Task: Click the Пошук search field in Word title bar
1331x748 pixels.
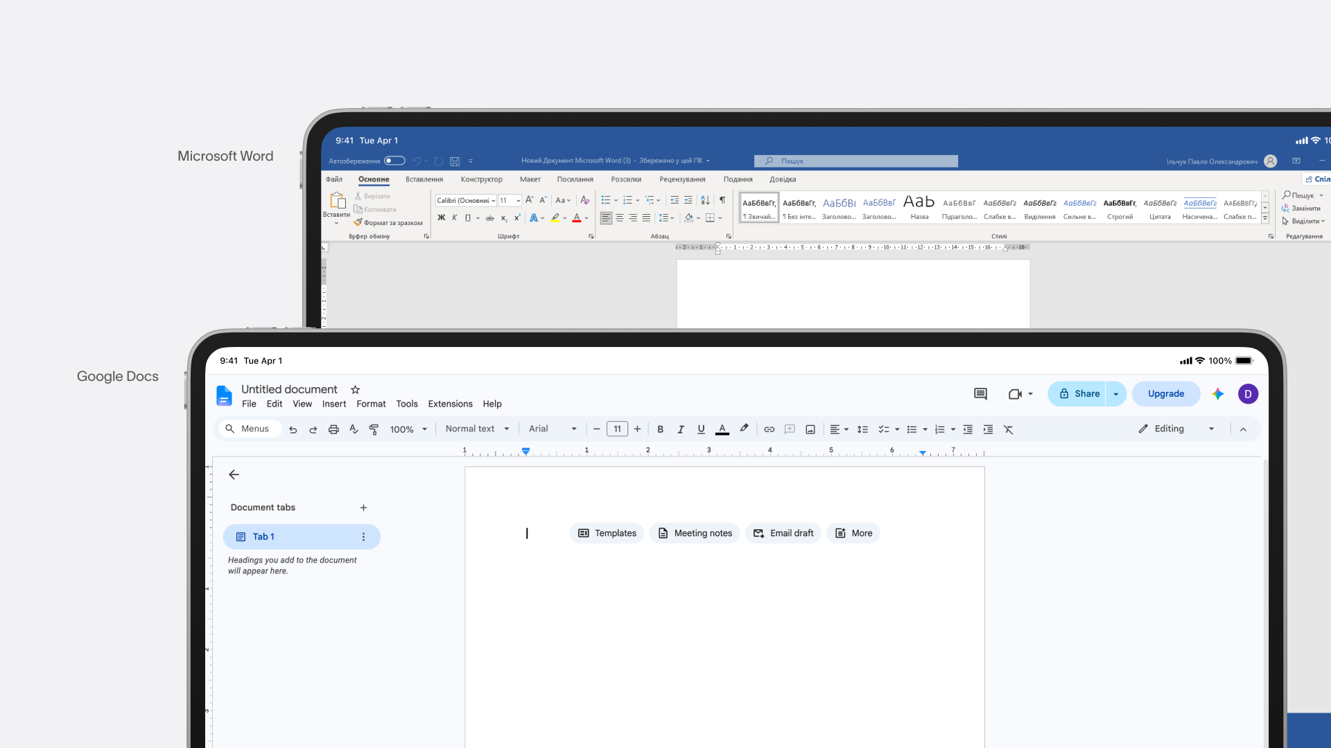Action: tap(856, 161)
